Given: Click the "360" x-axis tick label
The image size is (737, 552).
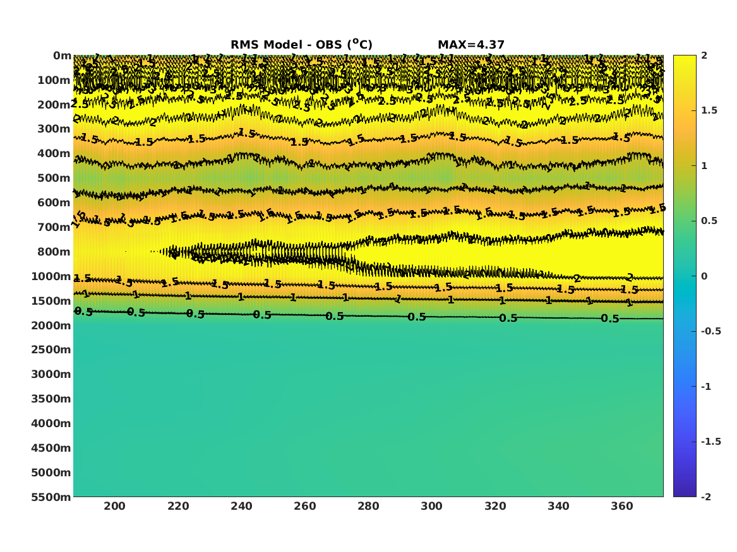Looking at the screenshot, I should (x=622, y=507).
